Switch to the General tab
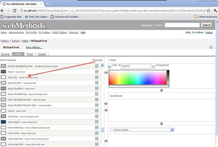Image resolution: width=218 pixels, height=147 pixels. 5,54
